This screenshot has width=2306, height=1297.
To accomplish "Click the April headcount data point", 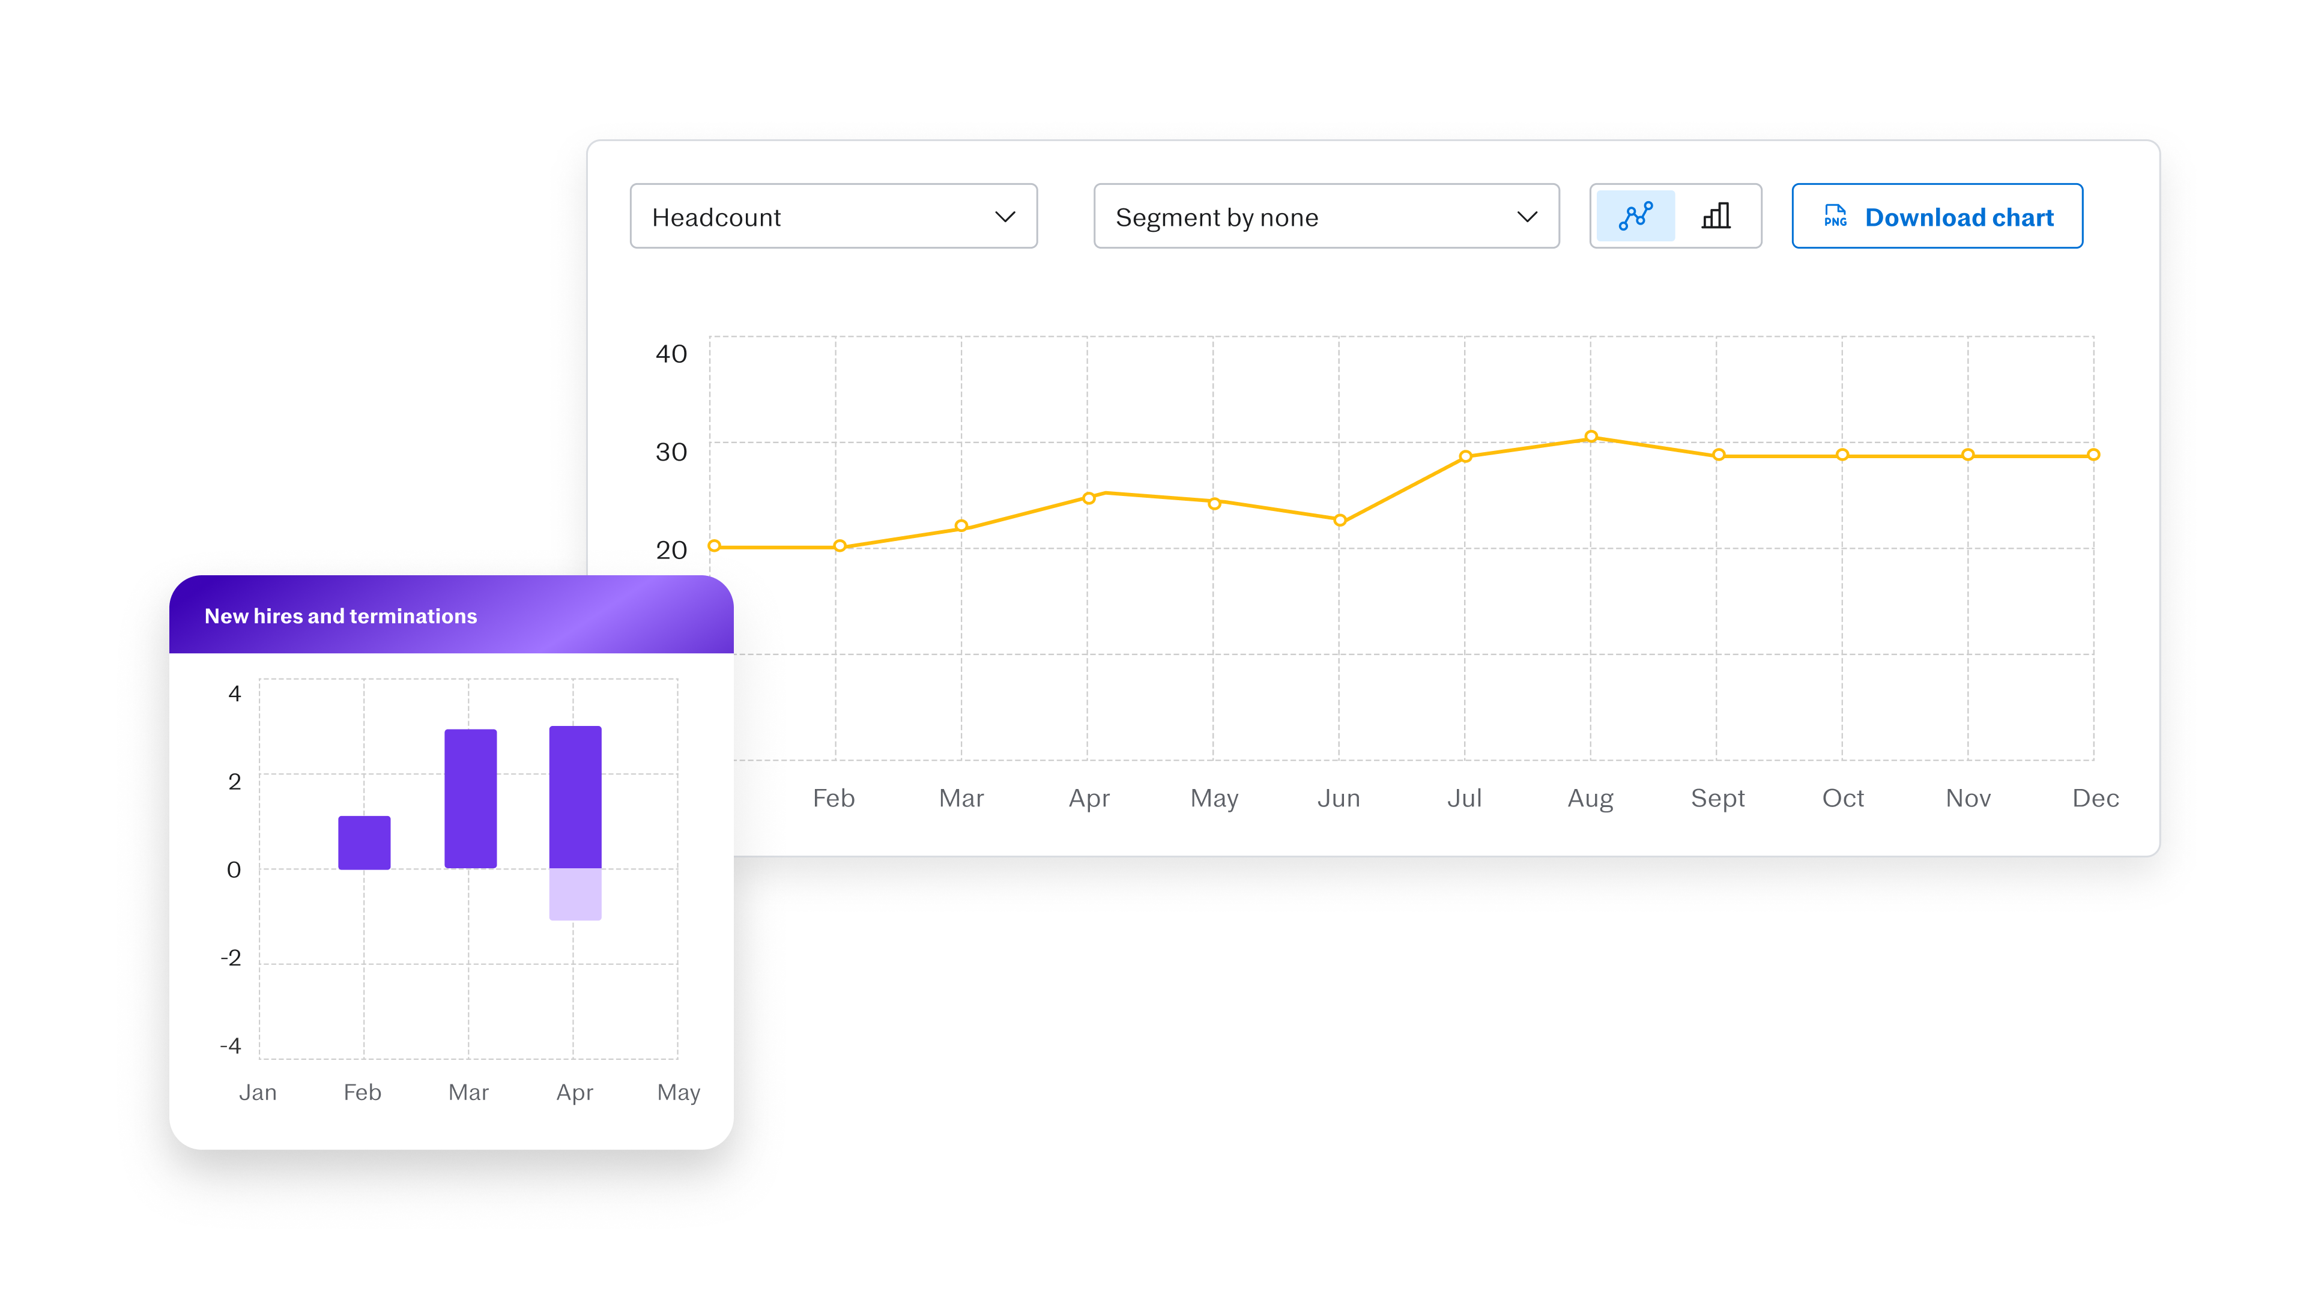I will (x=1089, y=498).
